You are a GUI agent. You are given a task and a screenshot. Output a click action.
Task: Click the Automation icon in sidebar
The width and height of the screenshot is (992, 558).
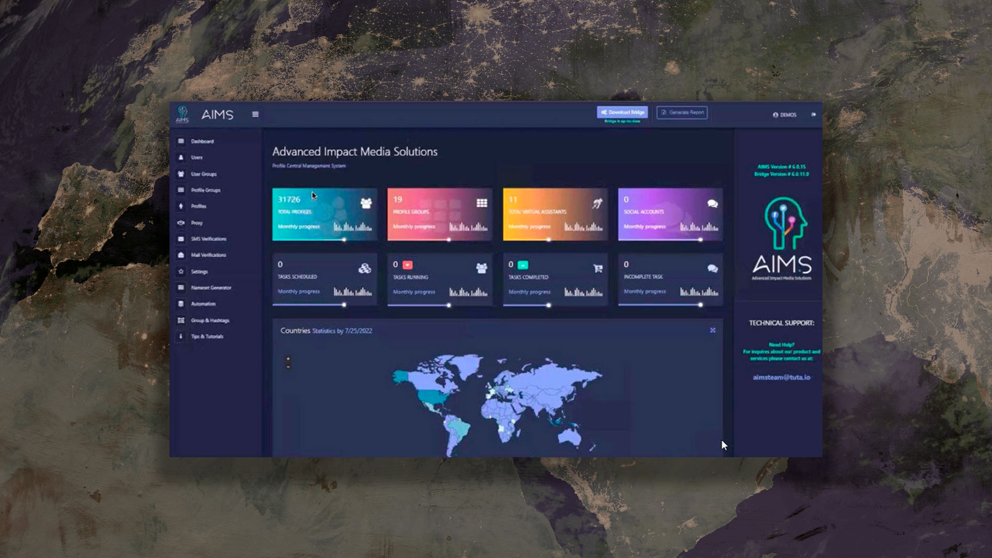click(181, 304)
